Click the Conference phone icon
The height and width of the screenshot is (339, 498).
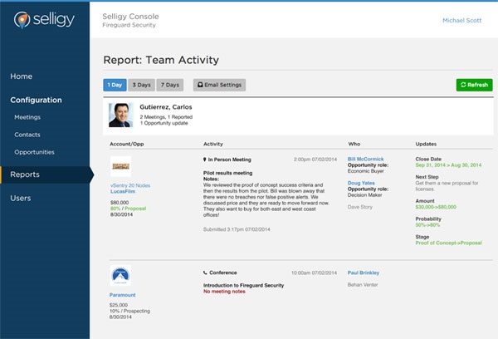point(205,273)
